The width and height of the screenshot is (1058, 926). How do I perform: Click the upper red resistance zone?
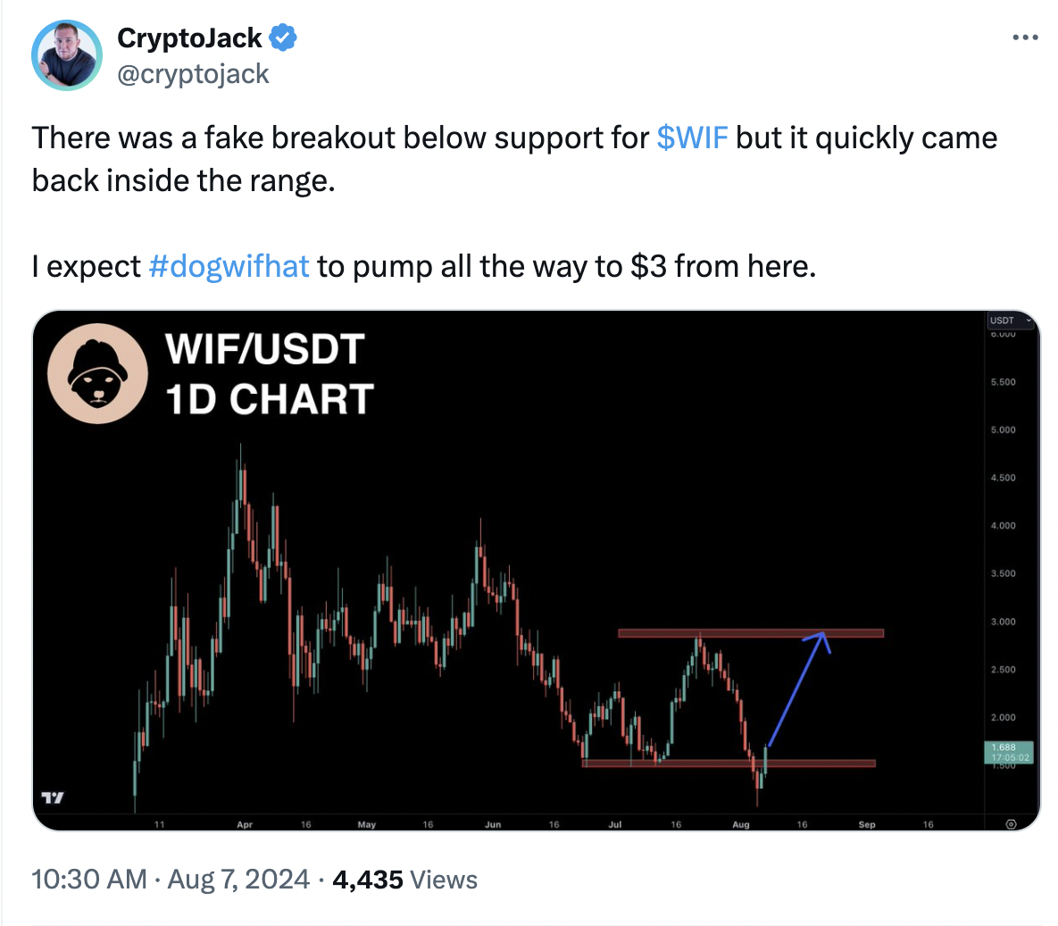click(x=751, y=633)
